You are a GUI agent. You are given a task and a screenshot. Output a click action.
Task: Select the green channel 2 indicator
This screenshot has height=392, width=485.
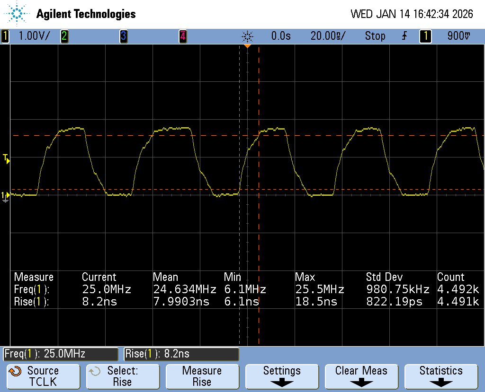click(x=64, y=36)
